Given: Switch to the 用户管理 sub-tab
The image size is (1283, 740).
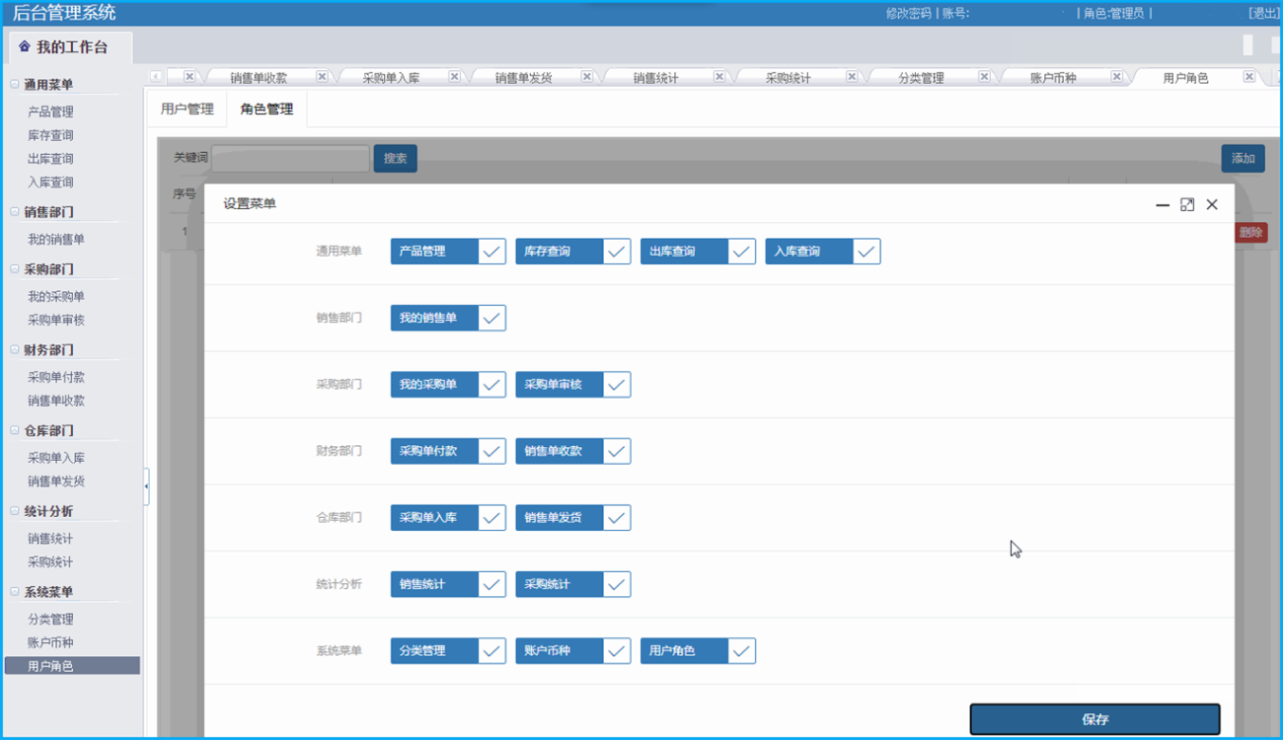Looking at the screenshot, I should point(187,110).
